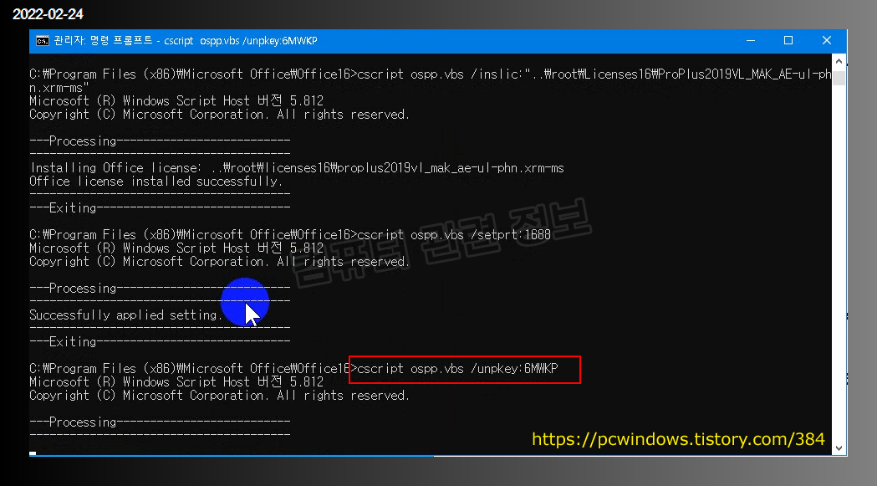
Task: Click 'Office license installed successfully.' line
Action: pyautogui.click(x=156, y=182)
